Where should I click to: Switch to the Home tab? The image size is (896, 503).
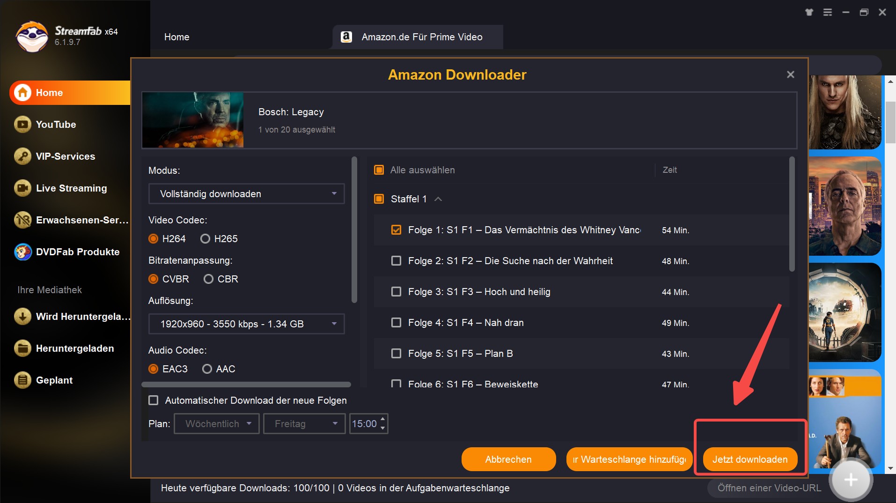coord(177,37)
